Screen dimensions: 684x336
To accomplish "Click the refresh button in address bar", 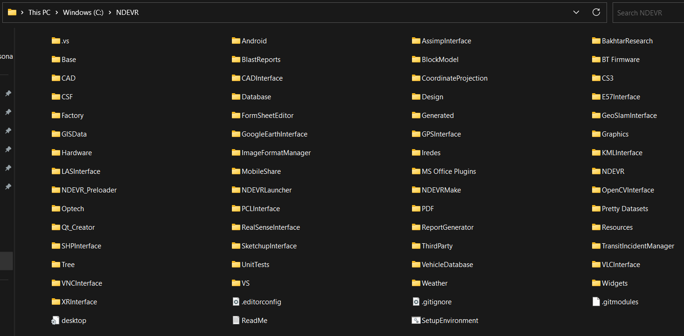I will [x=596, y=13].
